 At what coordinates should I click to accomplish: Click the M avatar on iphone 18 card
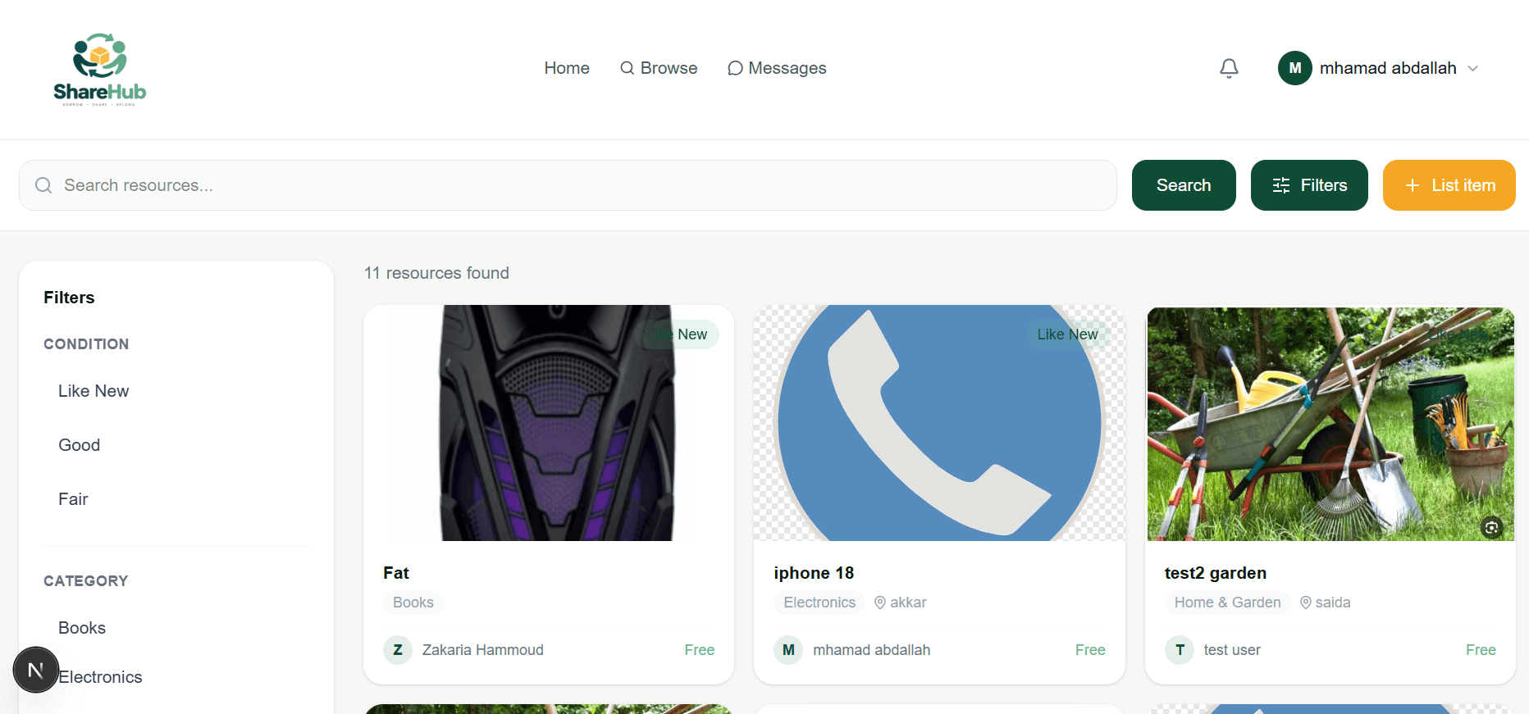[x=788, y=650]
